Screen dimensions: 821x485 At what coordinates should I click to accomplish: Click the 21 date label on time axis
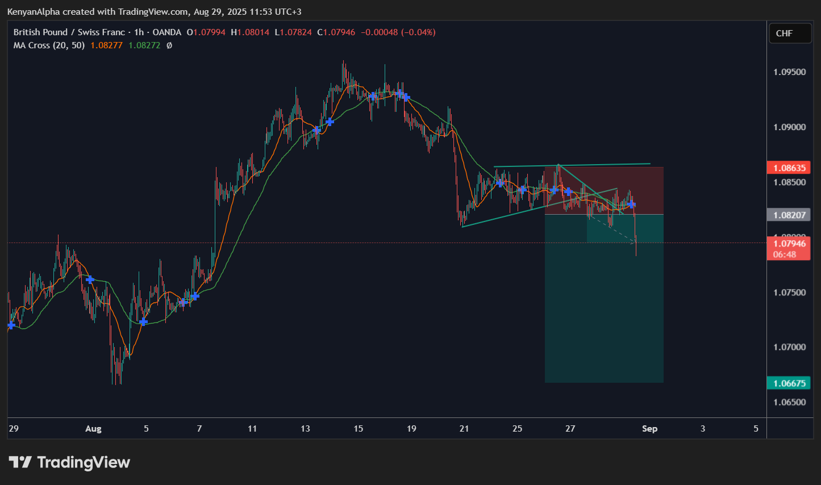click(x=464, y=429)
